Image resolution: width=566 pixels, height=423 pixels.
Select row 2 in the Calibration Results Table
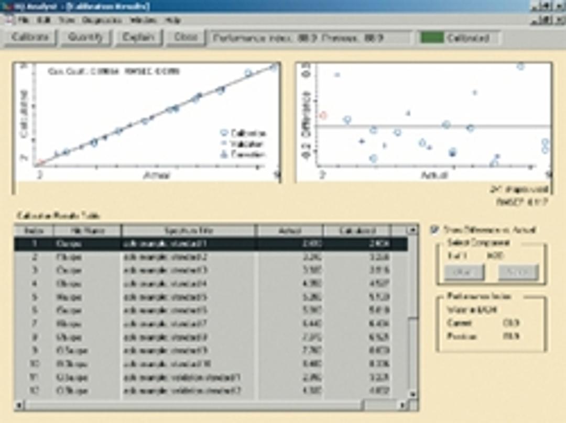point(157,256)
